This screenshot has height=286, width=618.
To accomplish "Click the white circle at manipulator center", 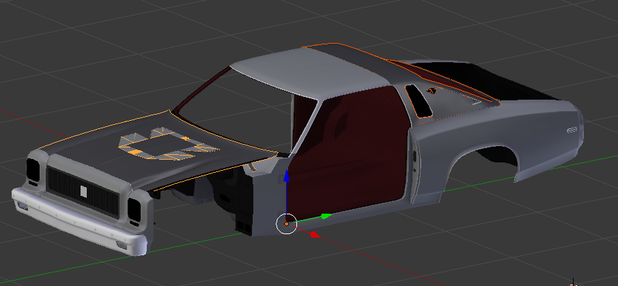I will (x=287, y=224).
